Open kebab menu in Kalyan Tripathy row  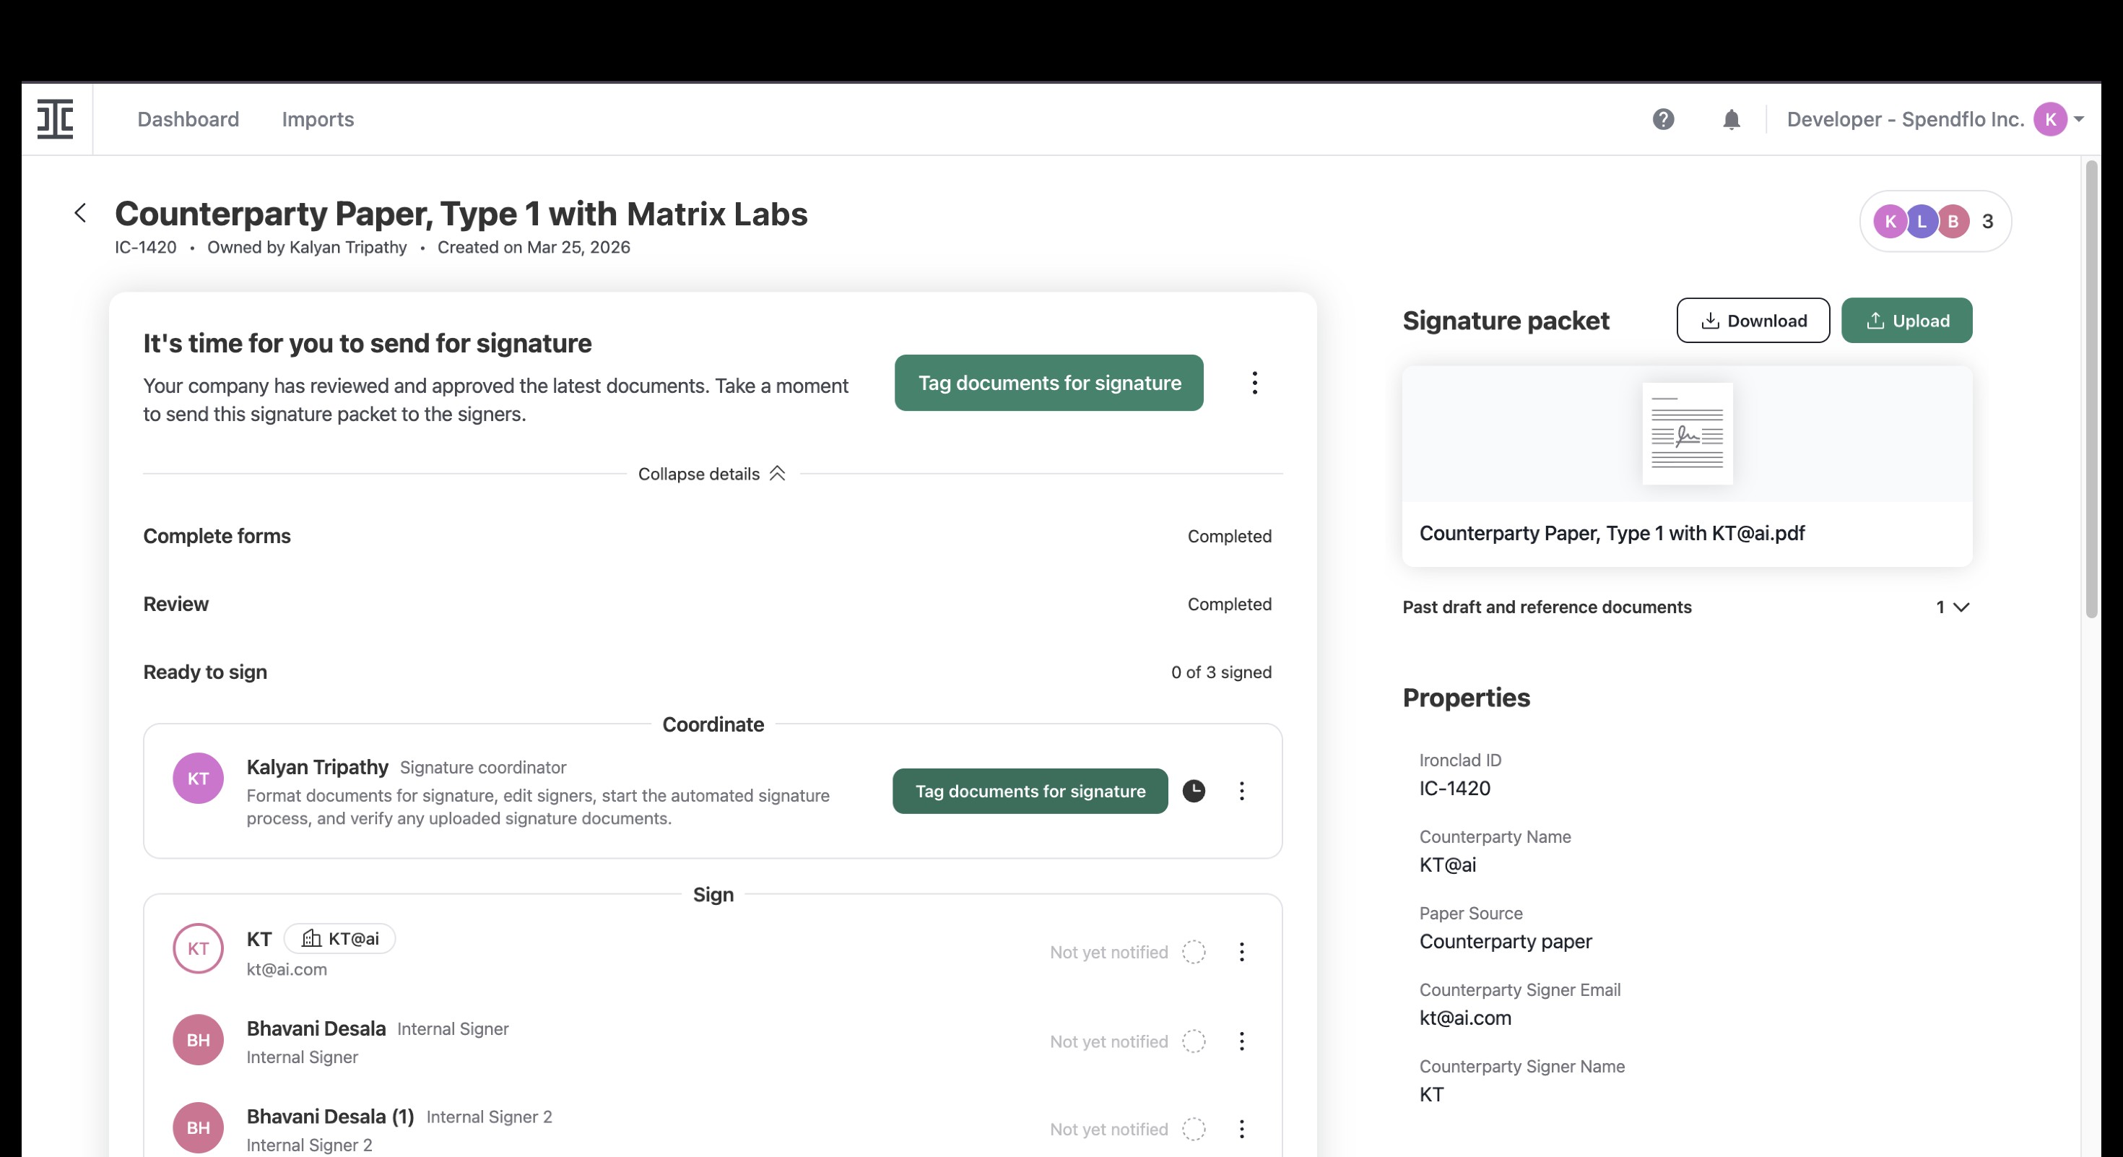[x=1241, y=791]
